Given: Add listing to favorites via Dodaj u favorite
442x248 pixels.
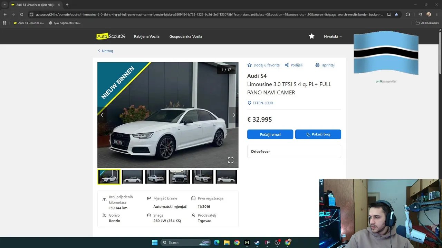Looking at the screenshot, I should pos(263,65).
